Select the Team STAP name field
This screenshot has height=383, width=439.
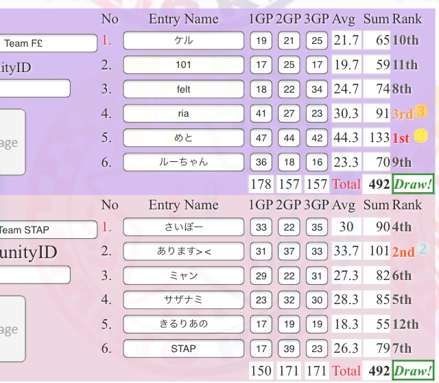(48, 230)
